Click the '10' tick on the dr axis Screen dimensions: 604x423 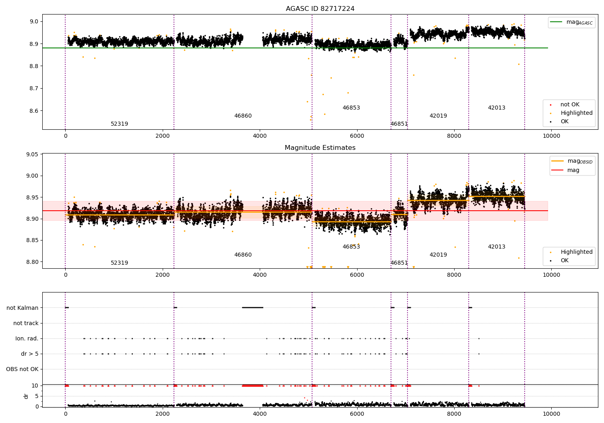35,386
